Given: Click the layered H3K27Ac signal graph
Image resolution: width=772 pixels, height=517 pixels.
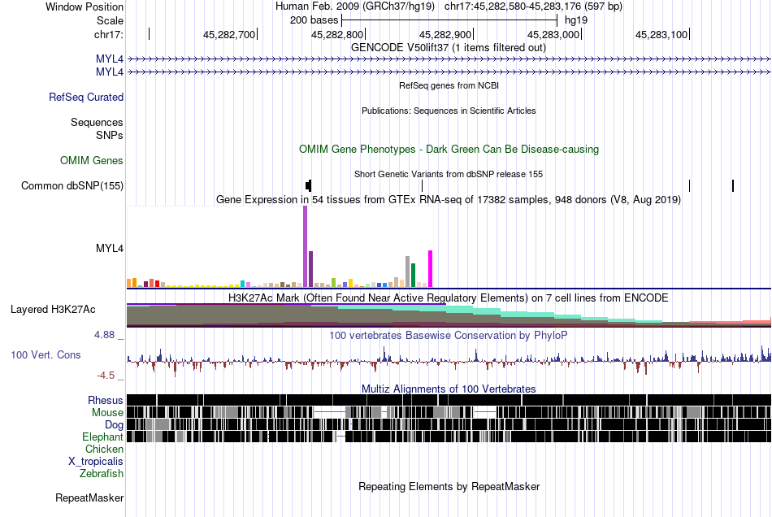Looking at the screenshot, I should click(x=449, y=315).
